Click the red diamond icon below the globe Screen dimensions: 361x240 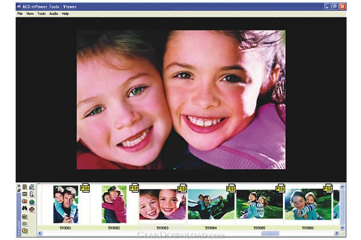[31, 209]
